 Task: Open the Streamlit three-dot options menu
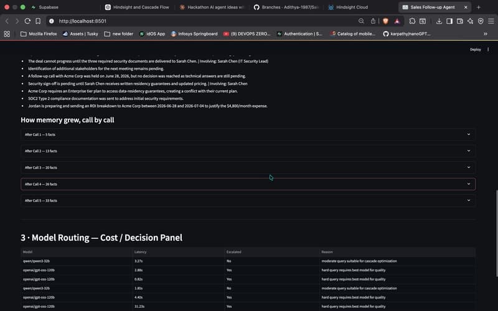point(488,50)
